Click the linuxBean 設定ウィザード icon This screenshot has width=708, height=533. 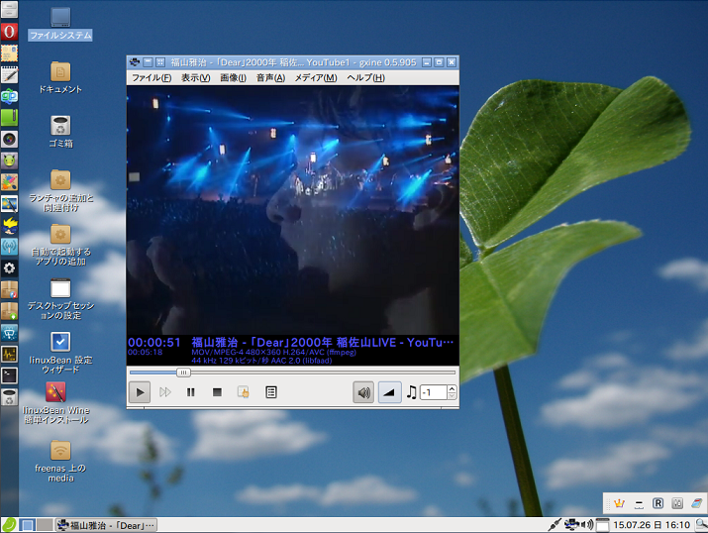coord(60,354)
